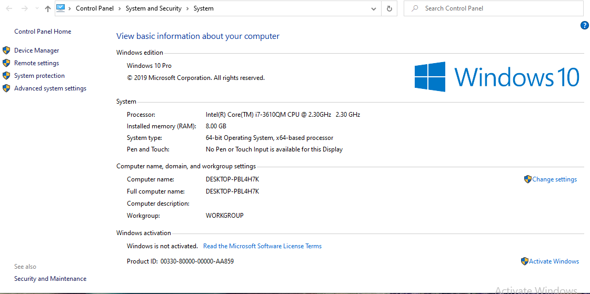The height and width of the screenshot is (294, 590).
Task: Focus the Search Control Panel field
Action: pyautogui.click(x=493, y=8)
